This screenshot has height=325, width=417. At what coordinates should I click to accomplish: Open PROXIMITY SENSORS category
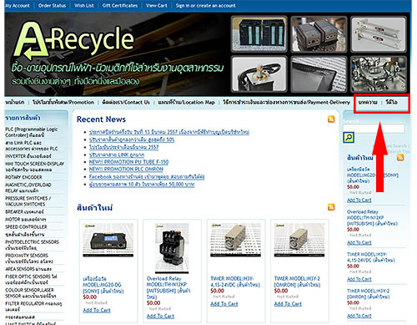click(x=29, y=258)
